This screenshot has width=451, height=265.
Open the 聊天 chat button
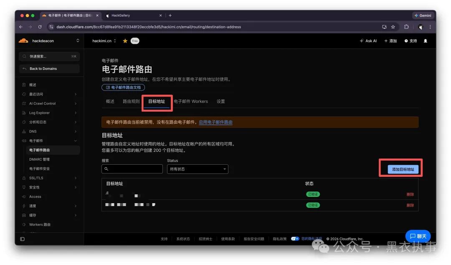click(x=418, y=236)
